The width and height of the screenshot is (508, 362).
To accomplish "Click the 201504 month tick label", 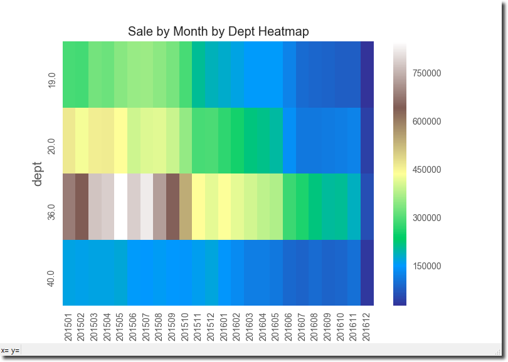I will [107, 327].
